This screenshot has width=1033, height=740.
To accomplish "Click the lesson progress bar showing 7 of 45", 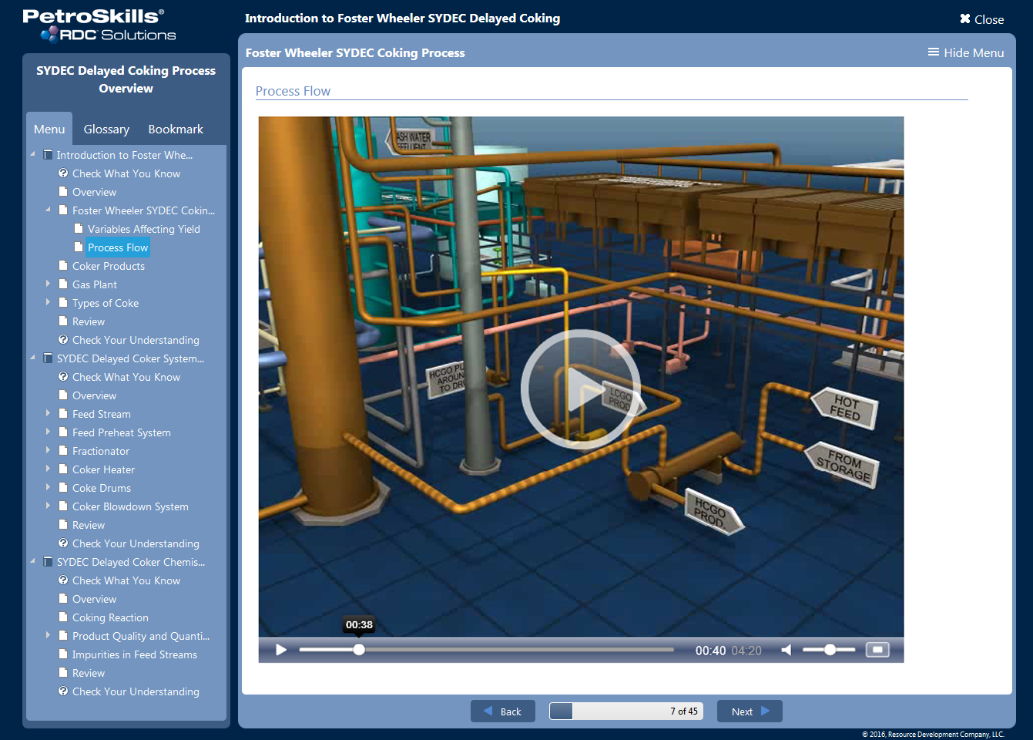I will (x=626, y=711).
